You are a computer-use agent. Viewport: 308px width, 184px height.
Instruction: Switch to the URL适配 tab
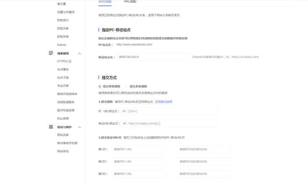tap(130, 2)
